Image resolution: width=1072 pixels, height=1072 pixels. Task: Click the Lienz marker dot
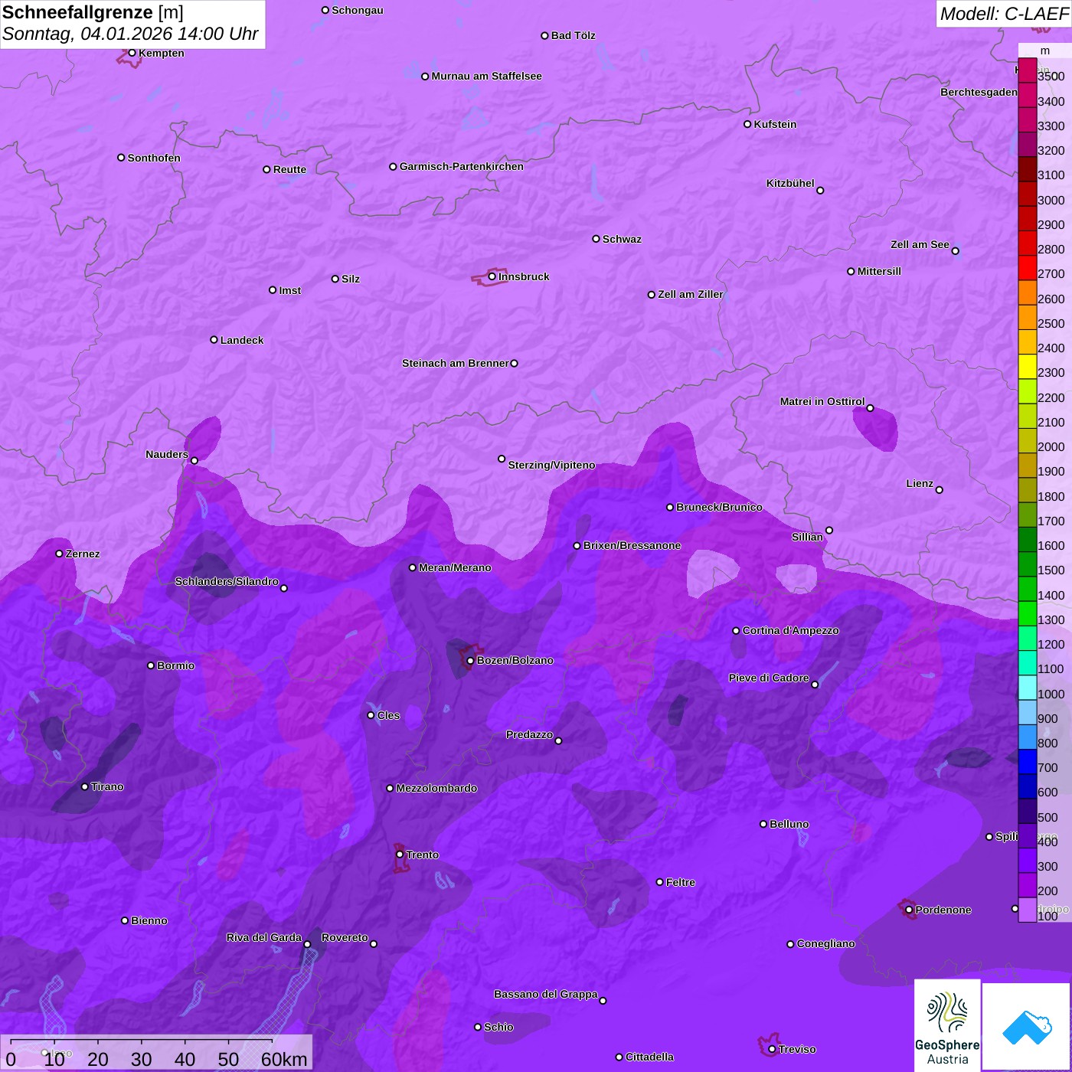940,490
